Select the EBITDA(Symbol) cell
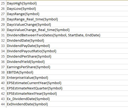 tap(67, 72)
